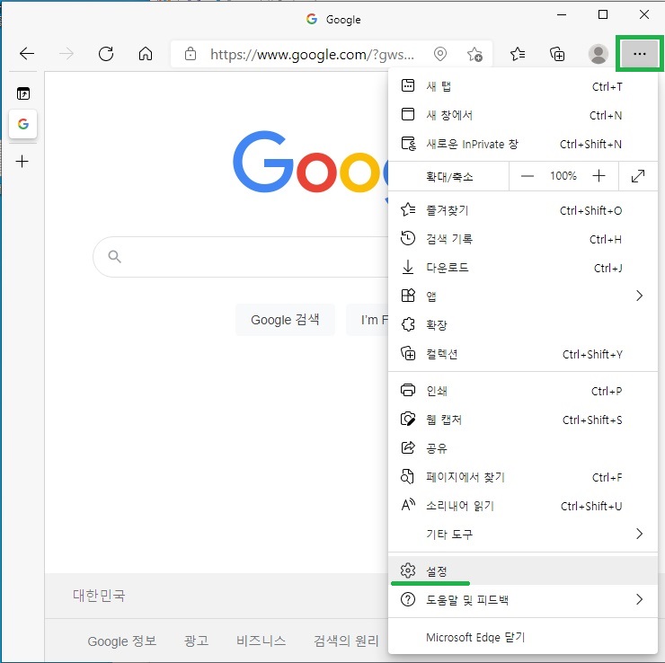Open the Google 정보 link
The image size is (665, 663).
[x=122, y=641]
